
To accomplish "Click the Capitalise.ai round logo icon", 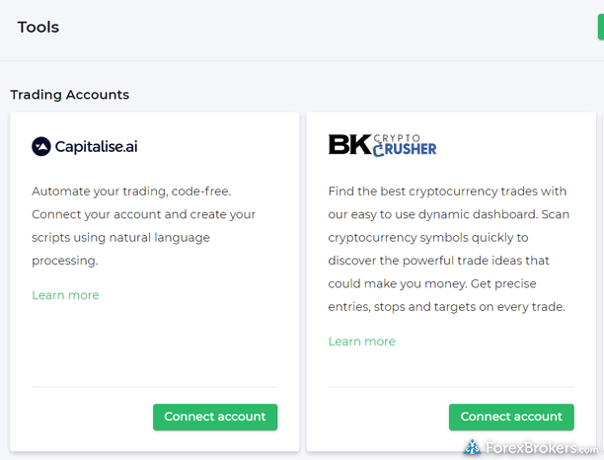I will pyautogui.click(x=41, y=147).
